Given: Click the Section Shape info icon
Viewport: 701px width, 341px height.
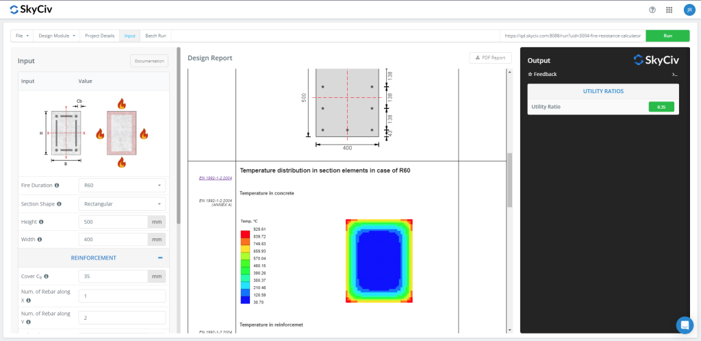Looking at the screenshot, I should [60, 203].
